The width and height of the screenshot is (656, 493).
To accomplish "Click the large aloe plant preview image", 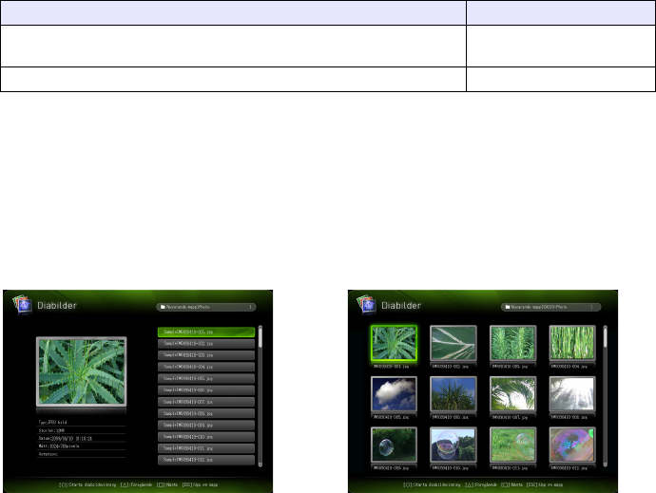I will tap(82, 371).
